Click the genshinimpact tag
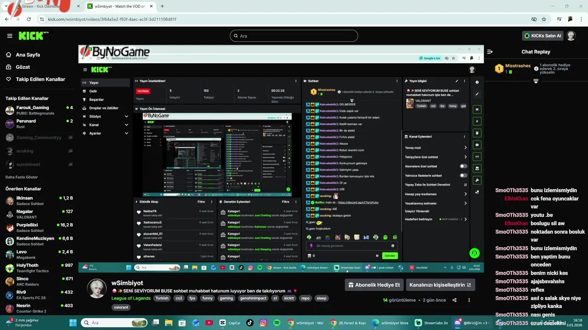Screen dimensions: 588x330 (253, 298)
